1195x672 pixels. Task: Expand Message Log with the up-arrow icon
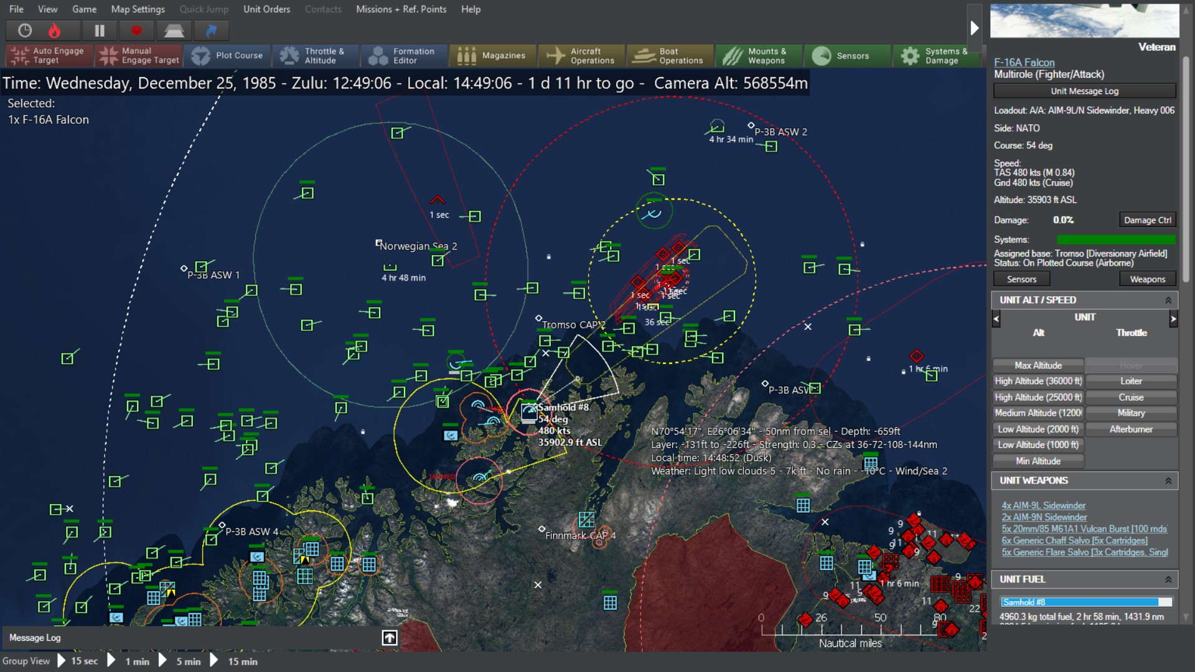[x=390, y=638]
